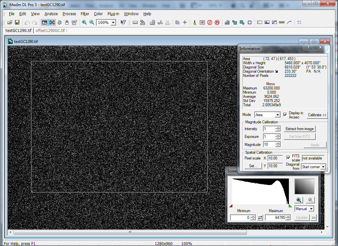Click the bar chart with arrow icon
This screenshot has width=338, height=246.
point(227,22)
